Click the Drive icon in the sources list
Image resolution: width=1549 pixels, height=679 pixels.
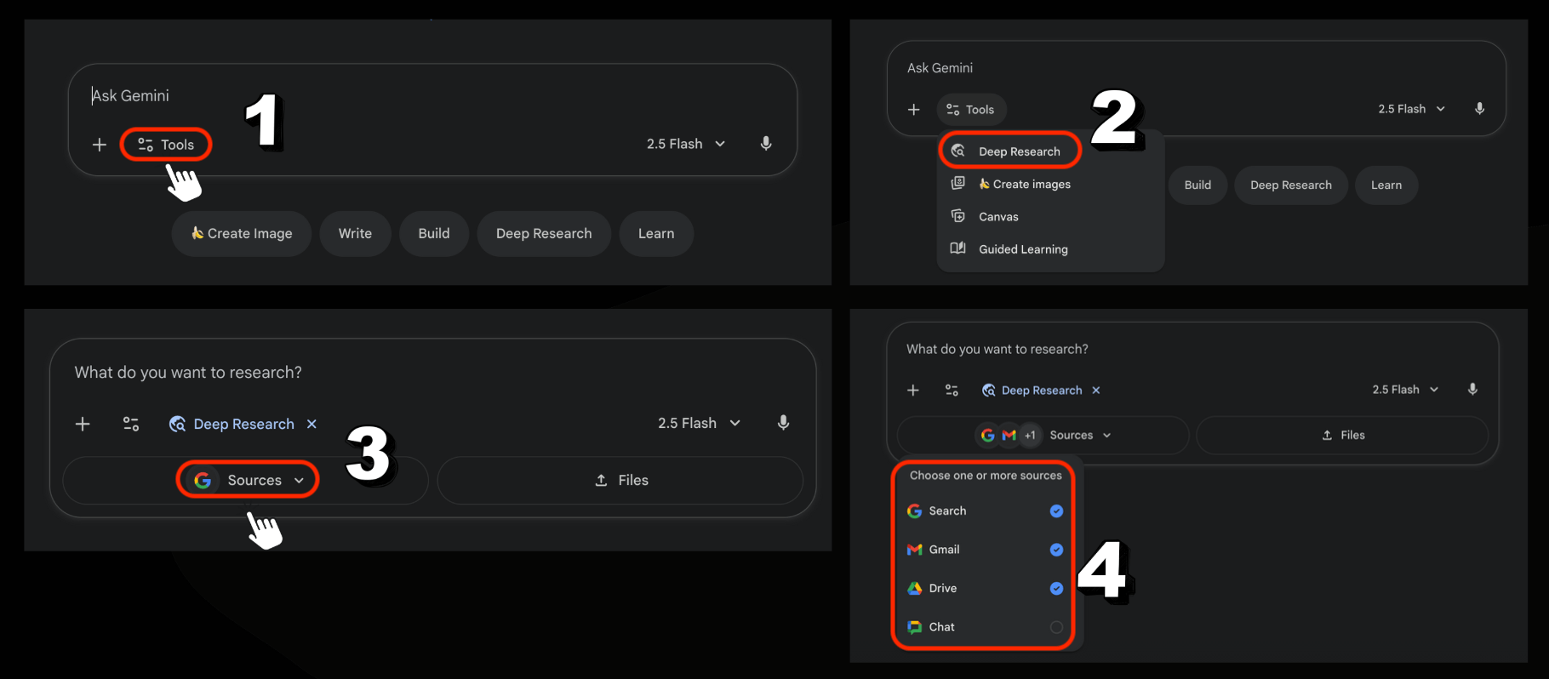coord(915,588)
